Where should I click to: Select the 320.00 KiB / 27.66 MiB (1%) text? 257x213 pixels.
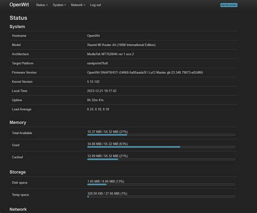tap(107, 193)
